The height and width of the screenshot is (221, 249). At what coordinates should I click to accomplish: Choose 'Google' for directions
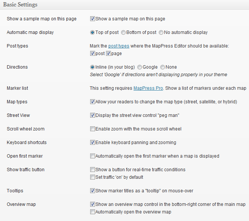point(140,67)
